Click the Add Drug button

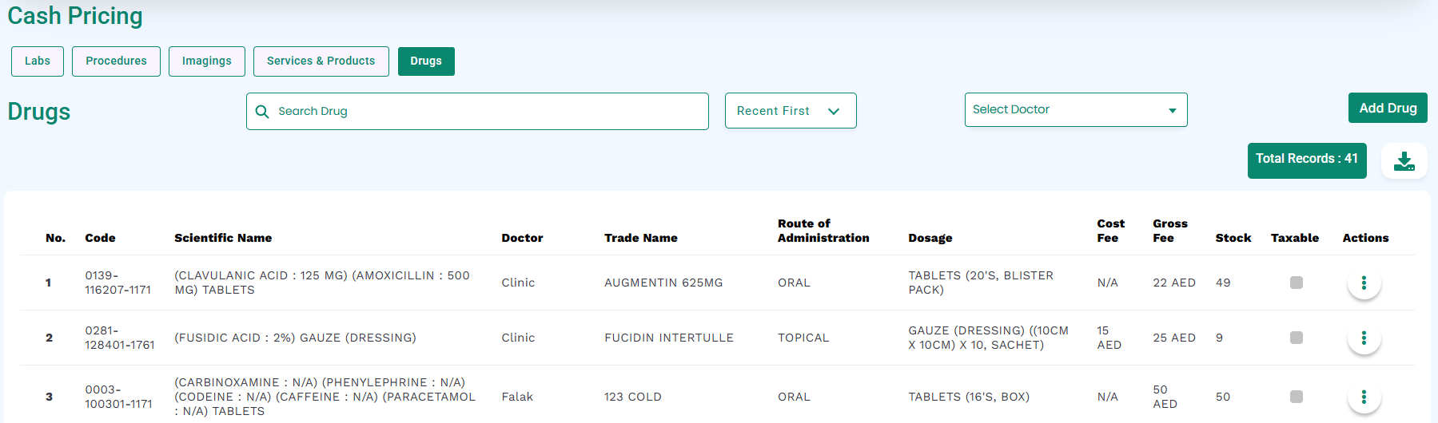coord(1388,109)
